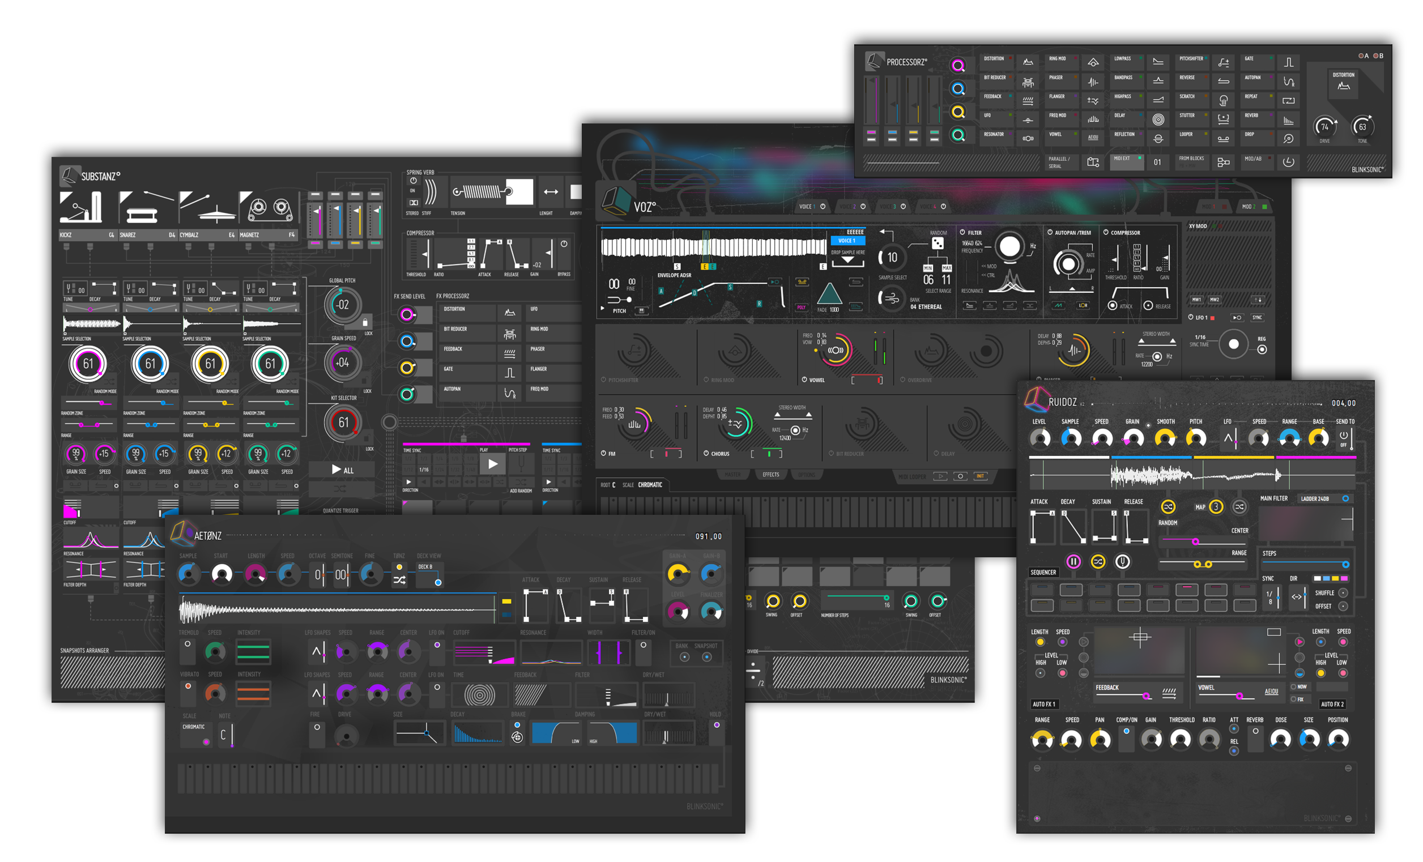Screen dimensions: 1423x862
Task: Adjust the Center slider in Ruidoz
Action: pyautogui.click(x=1204, y=541)
